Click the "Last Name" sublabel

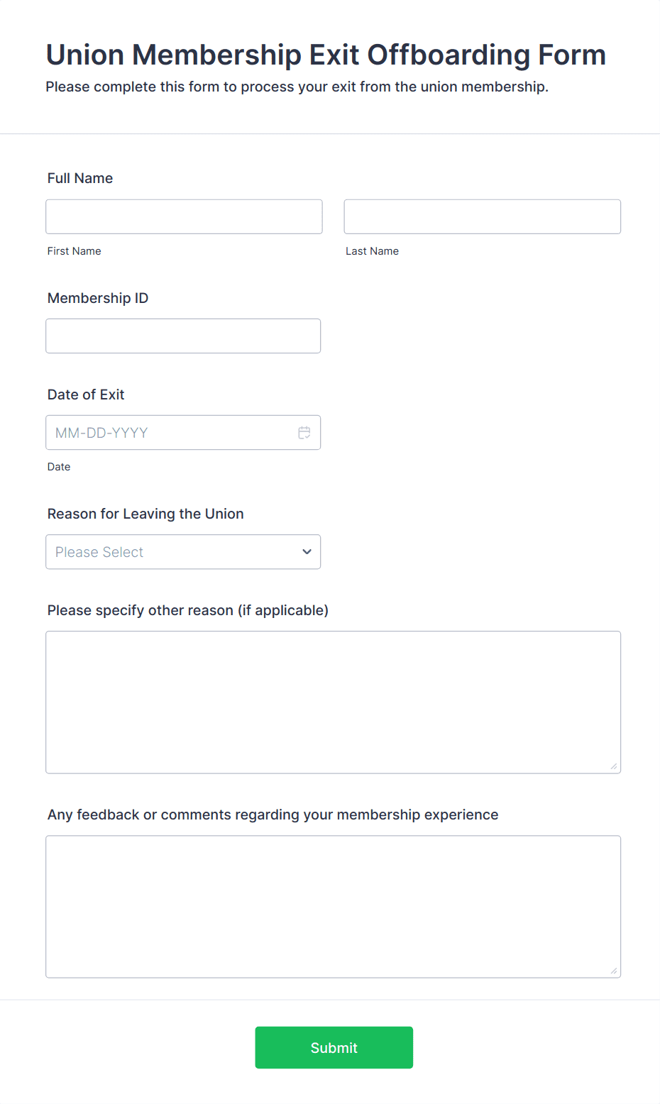(x=372, y=251)
